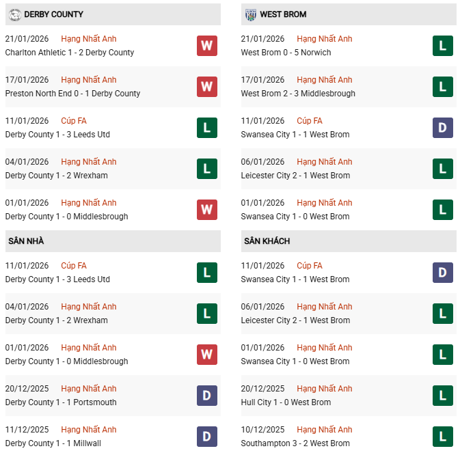Click the L badge for Hull City match
The image size is (460, 453).
pyautogui.click(x=443, y=396)
